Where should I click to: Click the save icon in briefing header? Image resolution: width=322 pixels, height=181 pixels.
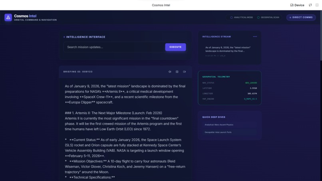[x=177, y=72]
